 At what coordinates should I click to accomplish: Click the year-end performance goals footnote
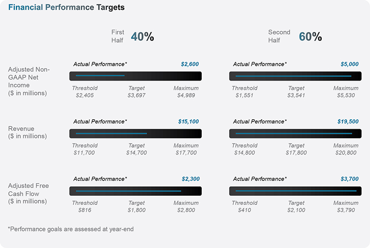[x=71, y=229]
